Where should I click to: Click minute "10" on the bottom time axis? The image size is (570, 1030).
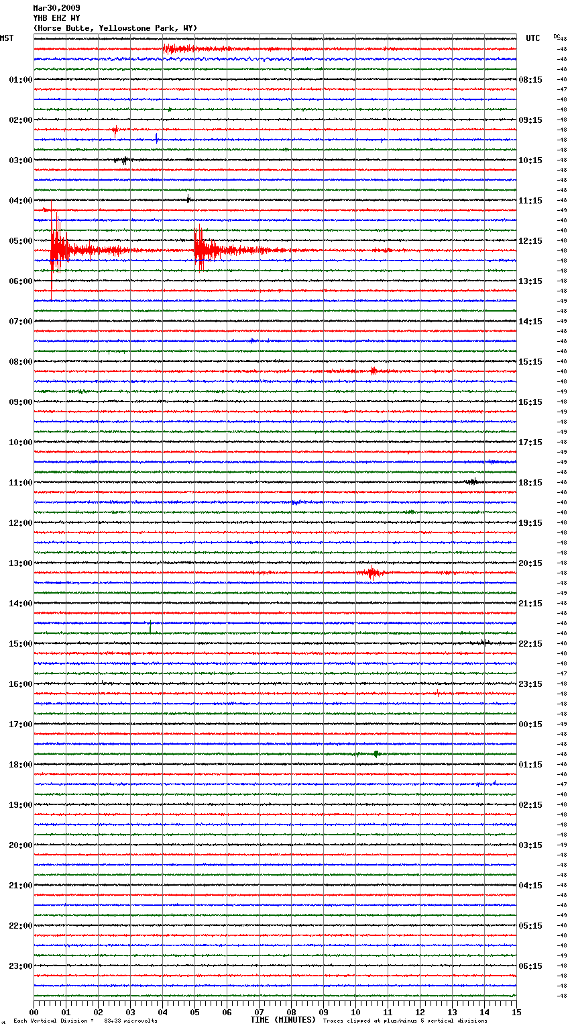(x=355, y=1012)
